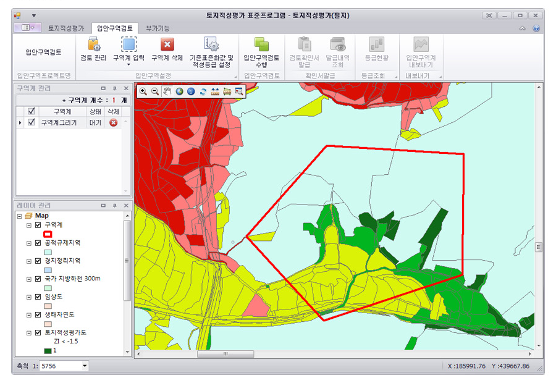Click the 경지정리지역 blue legend swatch

48,270
